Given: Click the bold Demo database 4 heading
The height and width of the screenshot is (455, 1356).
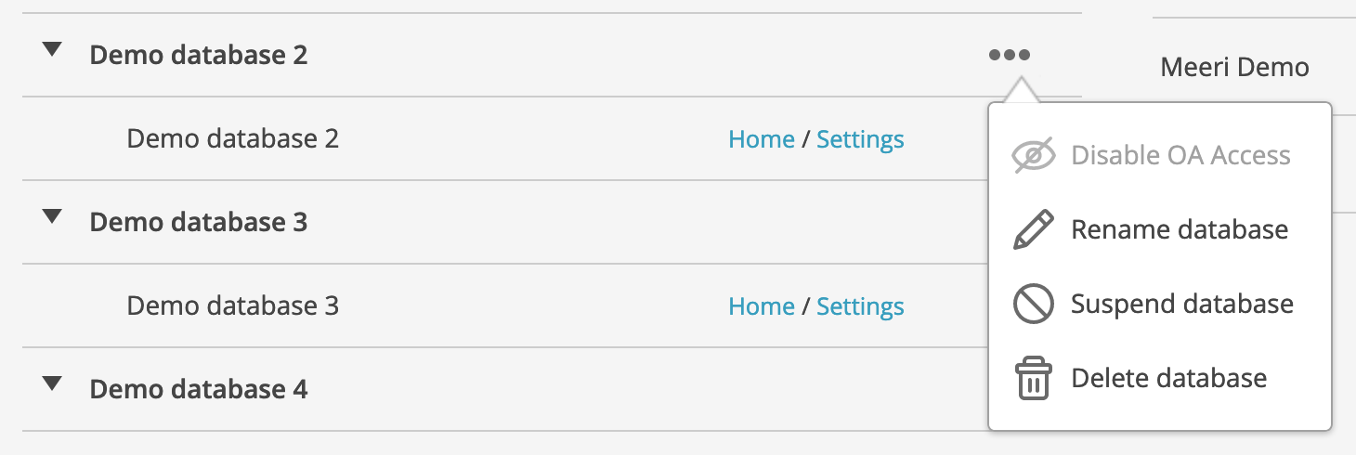Looking at the screenshot, I should pyautogui.click(x=198, y=389).
